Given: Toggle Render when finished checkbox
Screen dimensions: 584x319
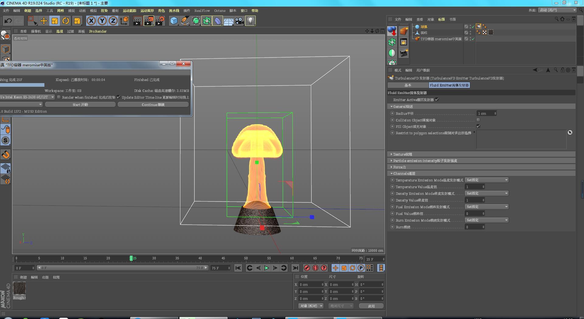Looking at the screenshot, I should [x=59, y=97].
